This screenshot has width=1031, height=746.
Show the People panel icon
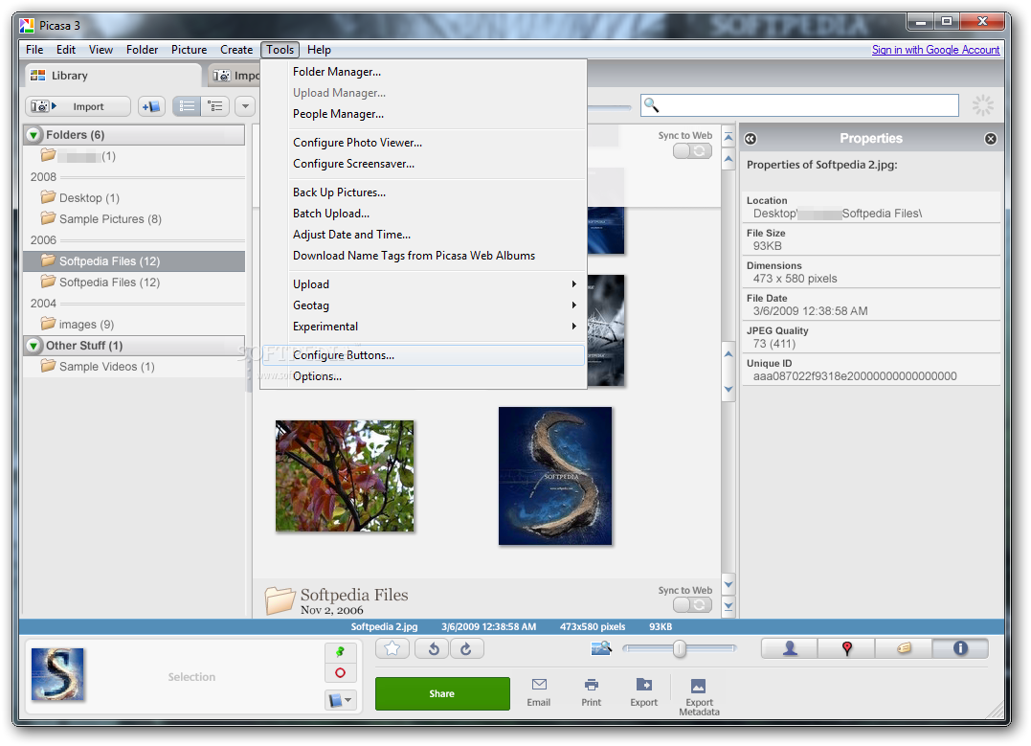coord(790,648)
